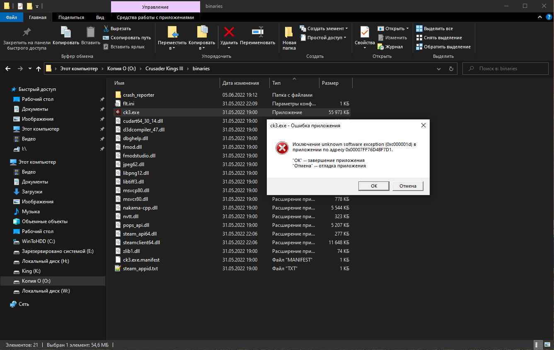Open Help with the question mark icon
The width and height of the screenshot is (554, 350).
[549, 17]
